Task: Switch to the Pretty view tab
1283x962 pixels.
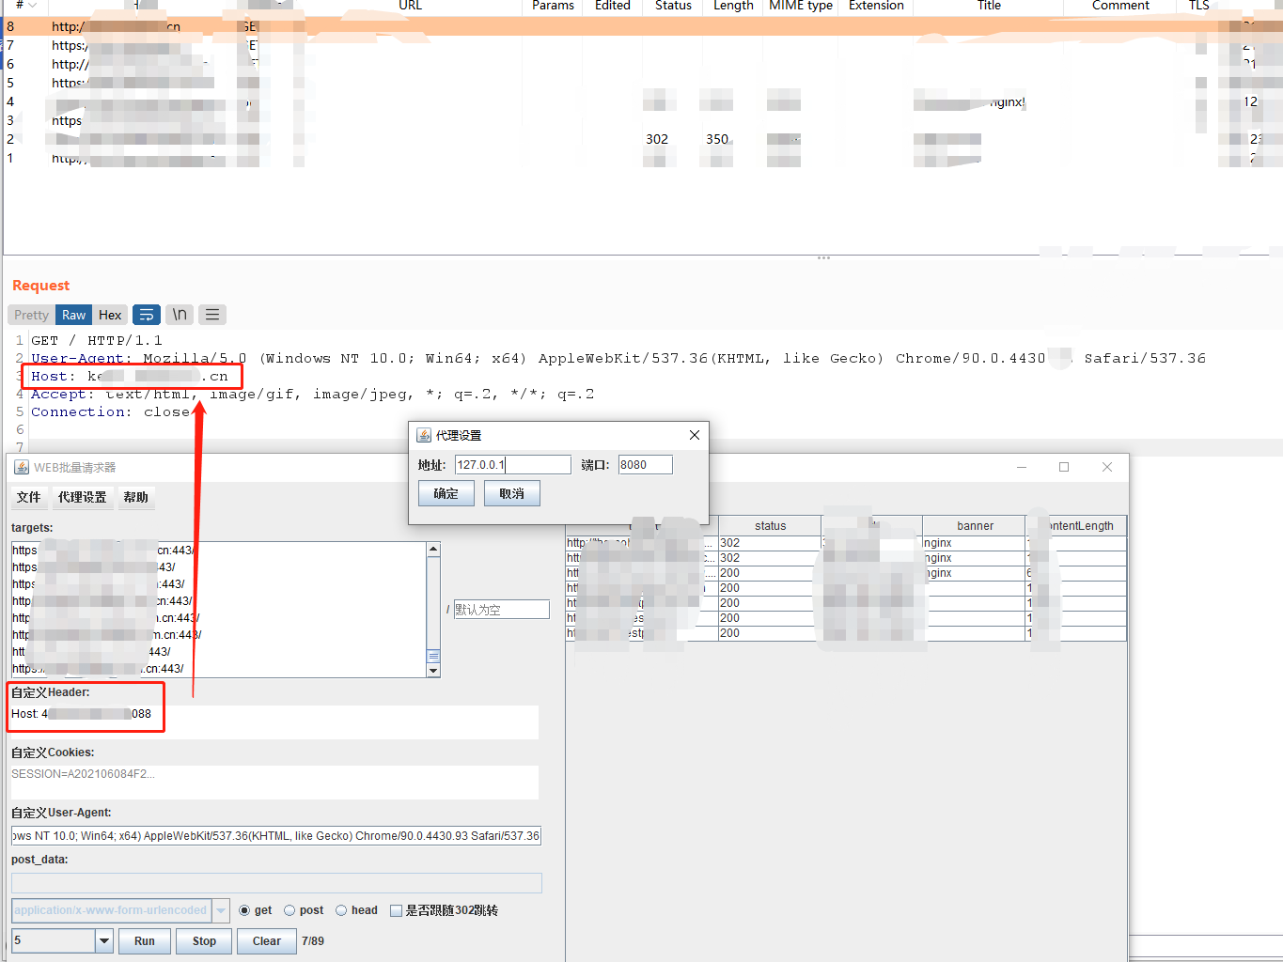Action: tap(31, 314)
